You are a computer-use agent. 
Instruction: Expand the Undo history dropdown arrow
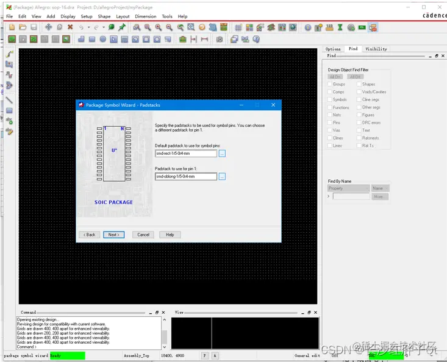click(88, 27)
